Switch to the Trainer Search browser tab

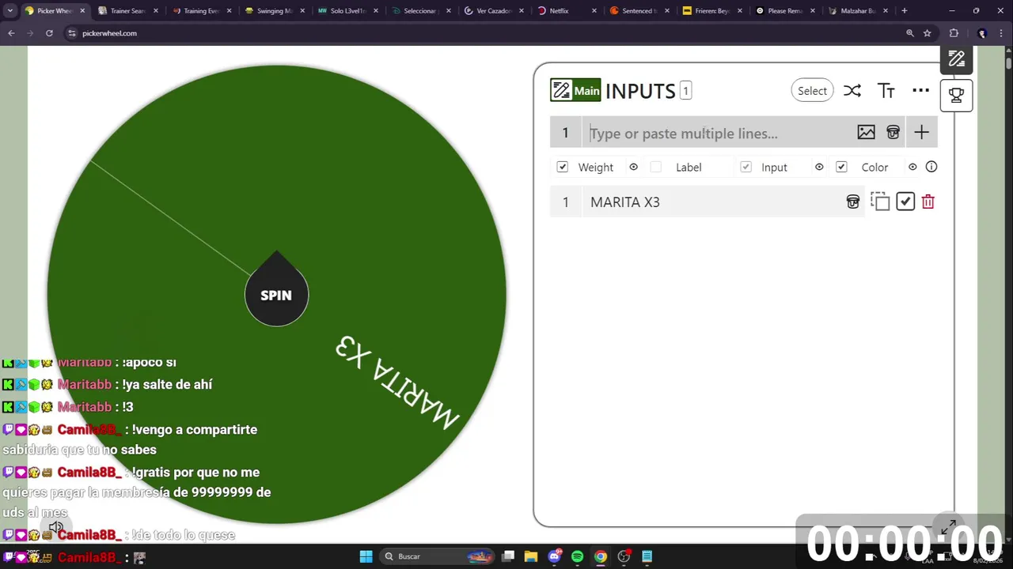(127, 11)
